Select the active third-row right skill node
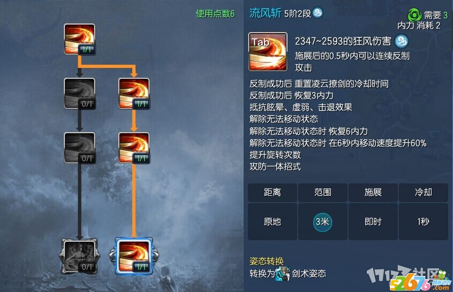 (x=134, y=148)
